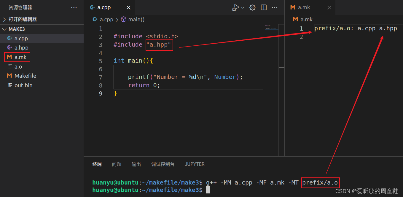Click the printf statement on line 7
Image resolution: width=403 pixels, height=197 pixels.
[x=185, y=77]
